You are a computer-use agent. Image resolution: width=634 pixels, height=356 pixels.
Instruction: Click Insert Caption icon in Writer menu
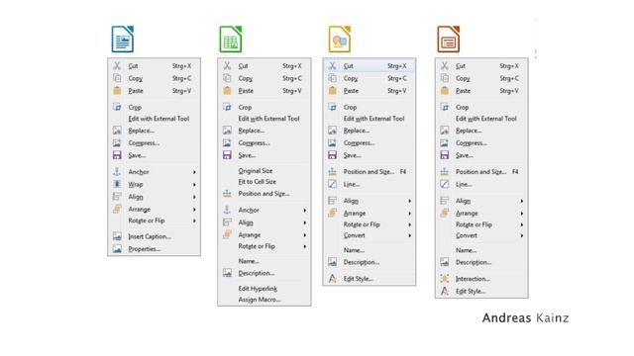coord(117,236)
